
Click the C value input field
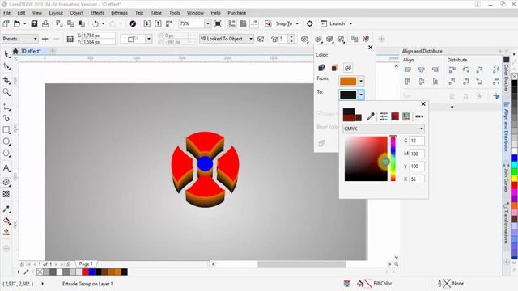coord(417,141)
